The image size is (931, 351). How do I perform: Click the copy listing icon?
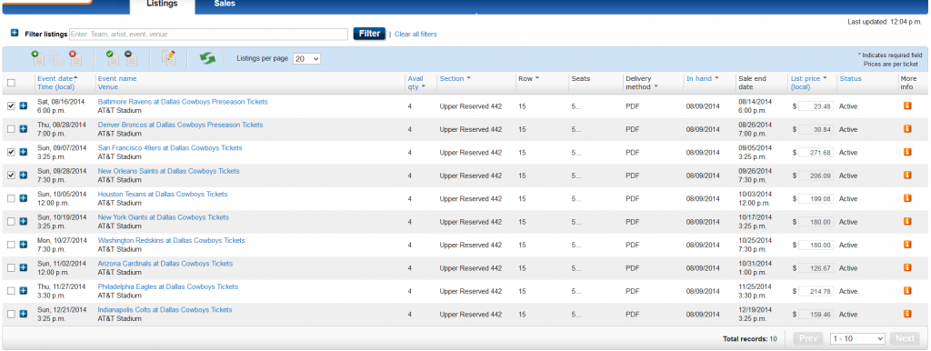point(56,57)
